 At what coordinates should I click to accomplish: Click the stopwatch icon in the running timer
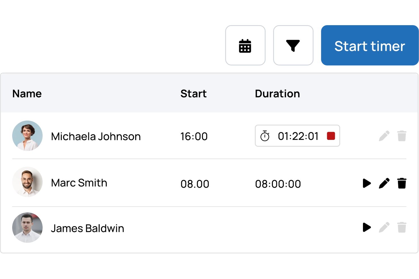(x=265, y=136)
